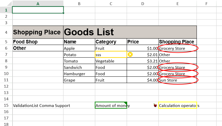Click the $2.01 price cell
Image resolution: width=222 pixels, height=126 pixels.
[142, 55]
